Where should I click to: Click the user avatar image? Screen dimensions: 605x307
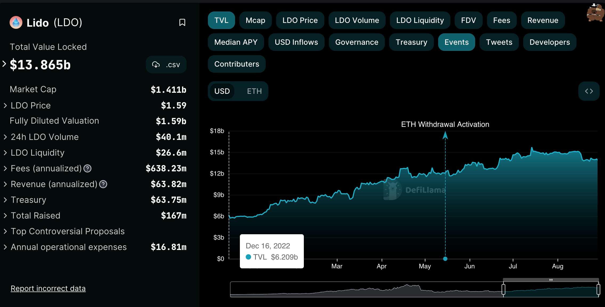[x=595, y=13]
